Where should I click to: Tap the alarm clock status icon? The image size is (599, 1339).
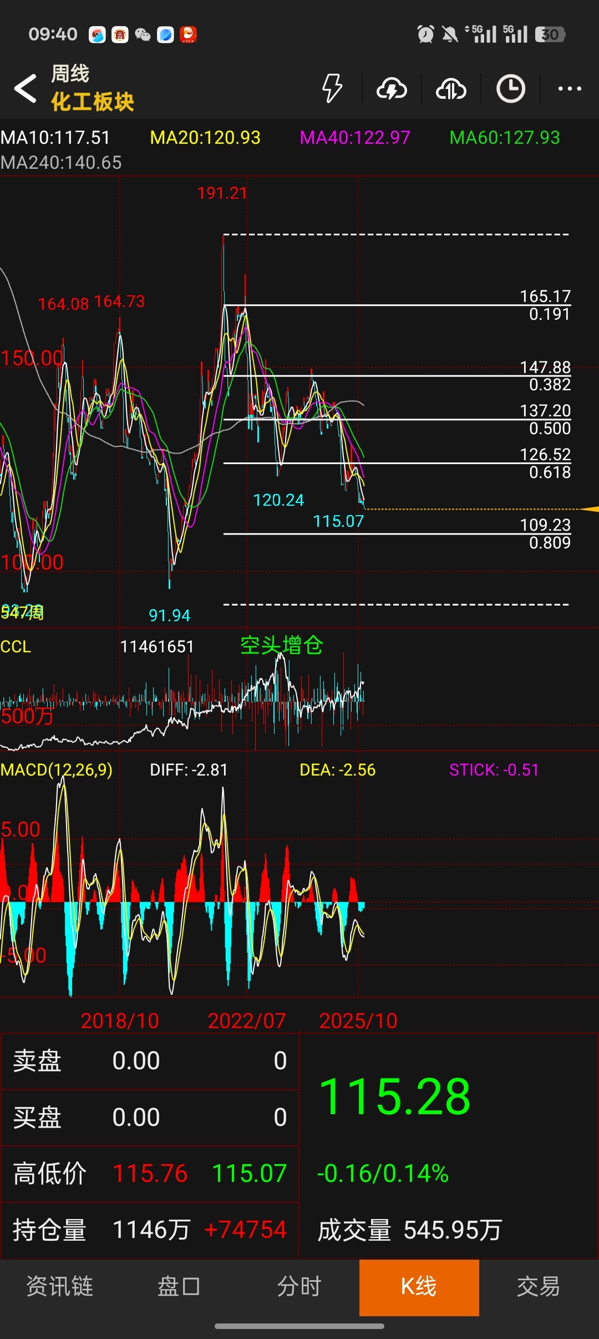[425, 34]
